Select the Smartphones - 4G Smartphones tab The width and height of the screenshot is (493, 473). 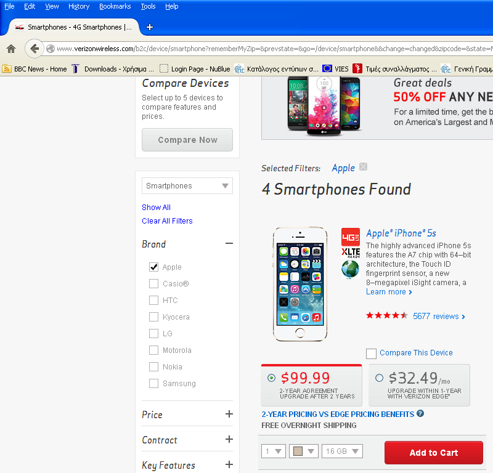coord(73,27)
